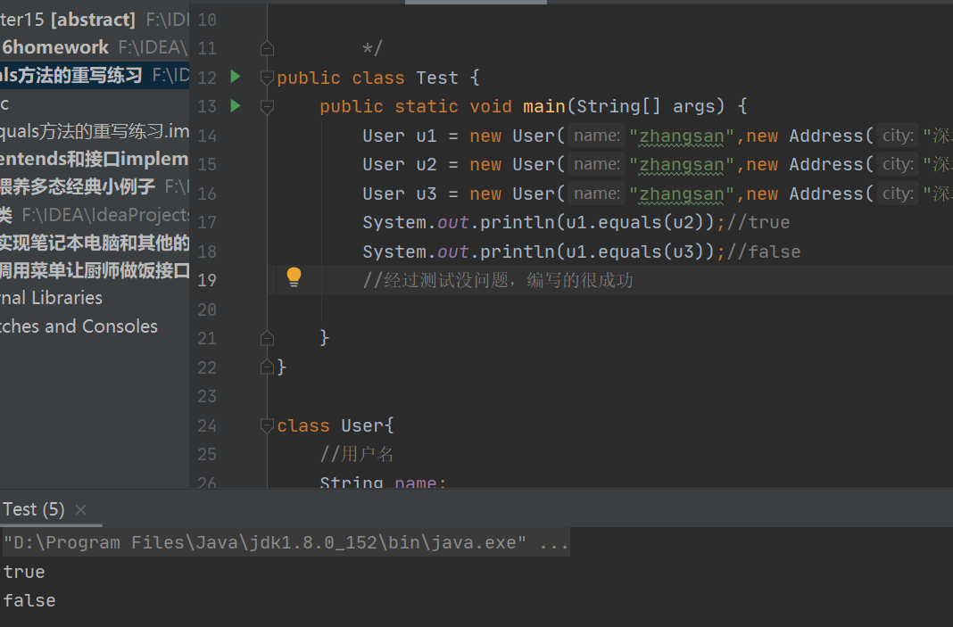Collapse the Test class fold marker at line 12
The height and width of the screenshot is (627, 953).
tap(267, 78)
